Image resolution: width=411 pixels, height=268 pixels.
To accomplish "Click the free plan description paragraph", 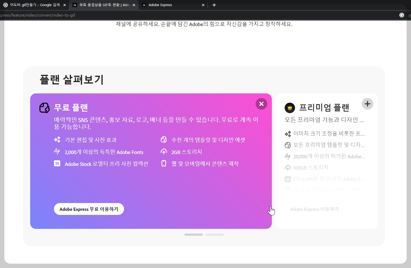I will tap(156, 123).
